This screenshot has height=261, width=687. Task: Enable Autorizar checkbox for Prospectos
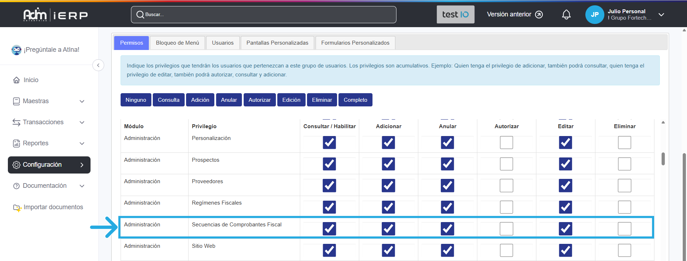point(506,164)
